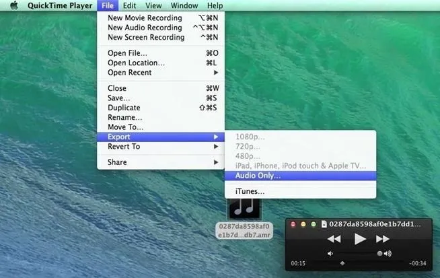Open the Window menu
The width and height of the screenshot is (440, 278).
point(184,5)
